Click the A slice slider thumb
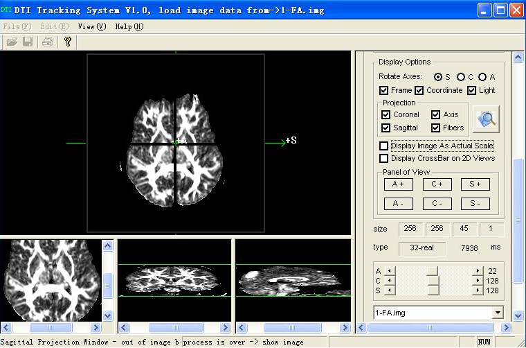The image size is (526, 348). [433, 271]
